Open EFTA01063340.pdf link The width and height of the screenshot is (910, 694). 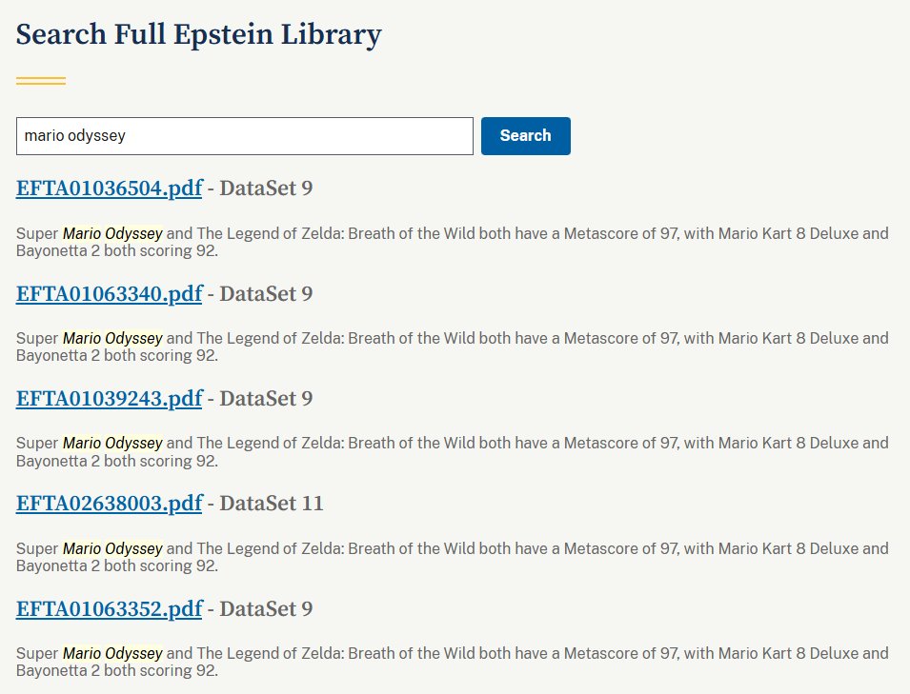110,294
